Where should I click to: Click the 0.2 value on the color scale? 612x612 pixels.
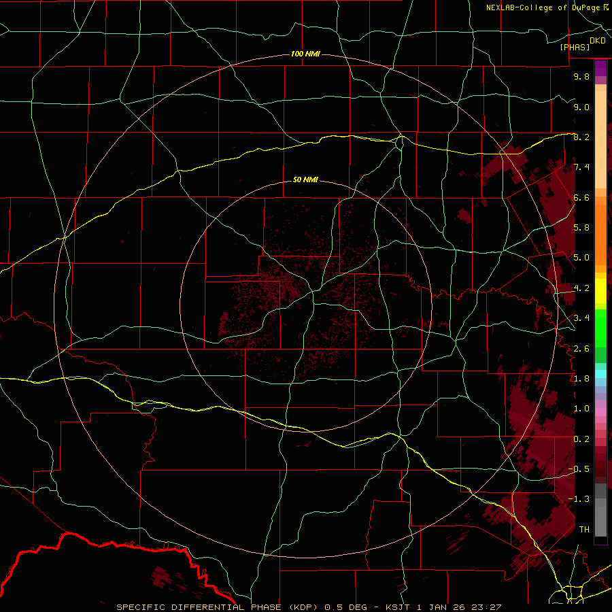[581, 439]
